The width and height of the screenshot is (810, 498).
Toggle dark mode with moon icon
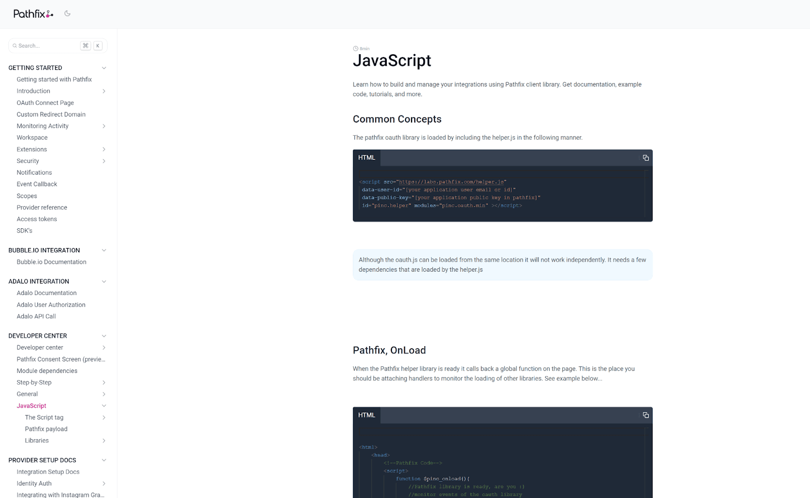tap(67, 14)
